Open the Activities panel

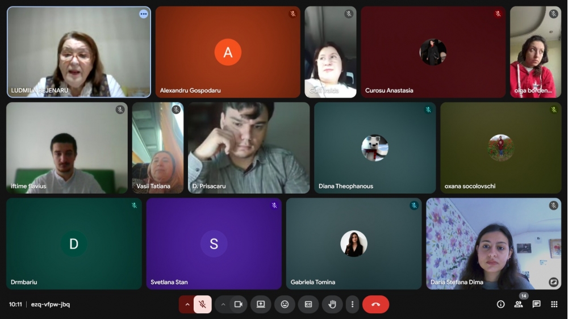(554, 304)
